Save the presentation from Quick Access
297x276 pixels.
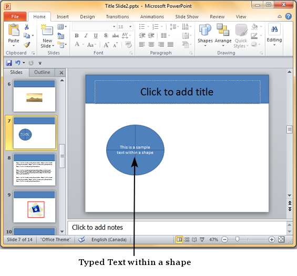click(x=9, y=63)
